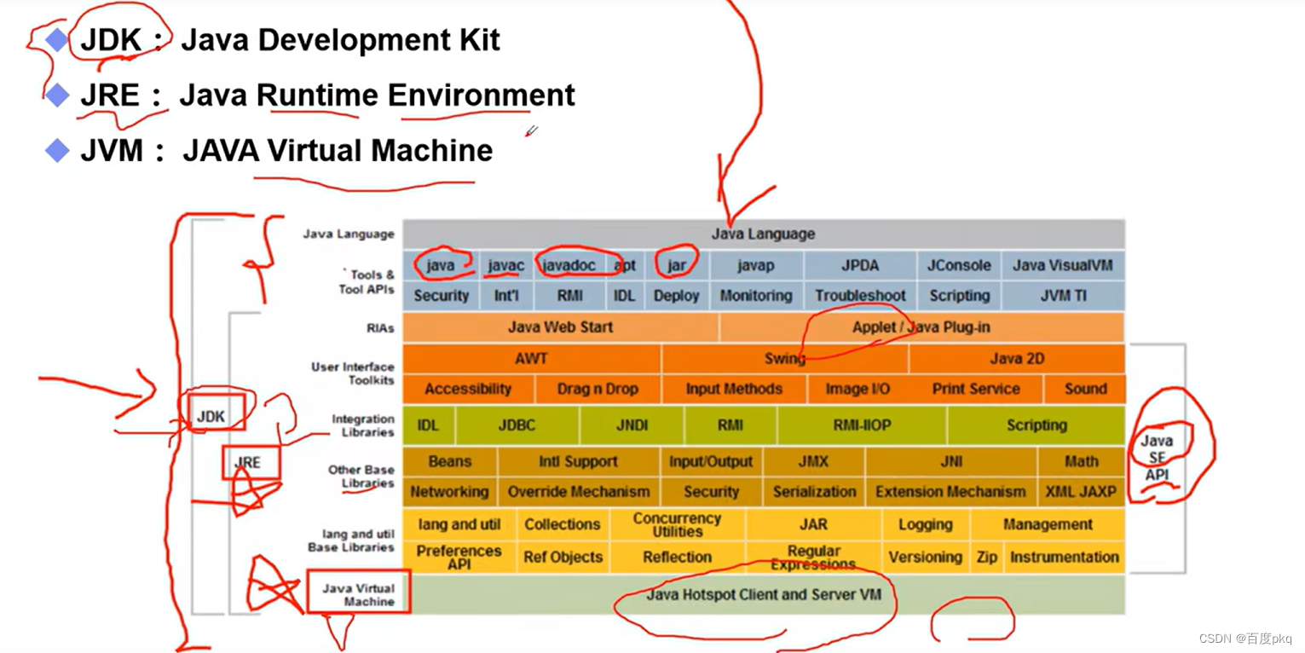1305x653 pixels.
Task: Click 'Scripting' in the blue Tools row
Action: [959, 296]
